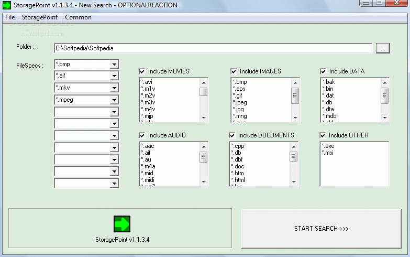Select *.bmp in the IMAGES list
Screen dimensions: 410x257
point(239,82)
